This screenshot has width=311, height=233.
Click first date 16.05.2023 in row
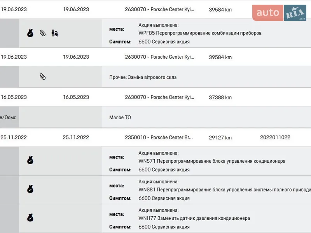click(x=14, y=97)
